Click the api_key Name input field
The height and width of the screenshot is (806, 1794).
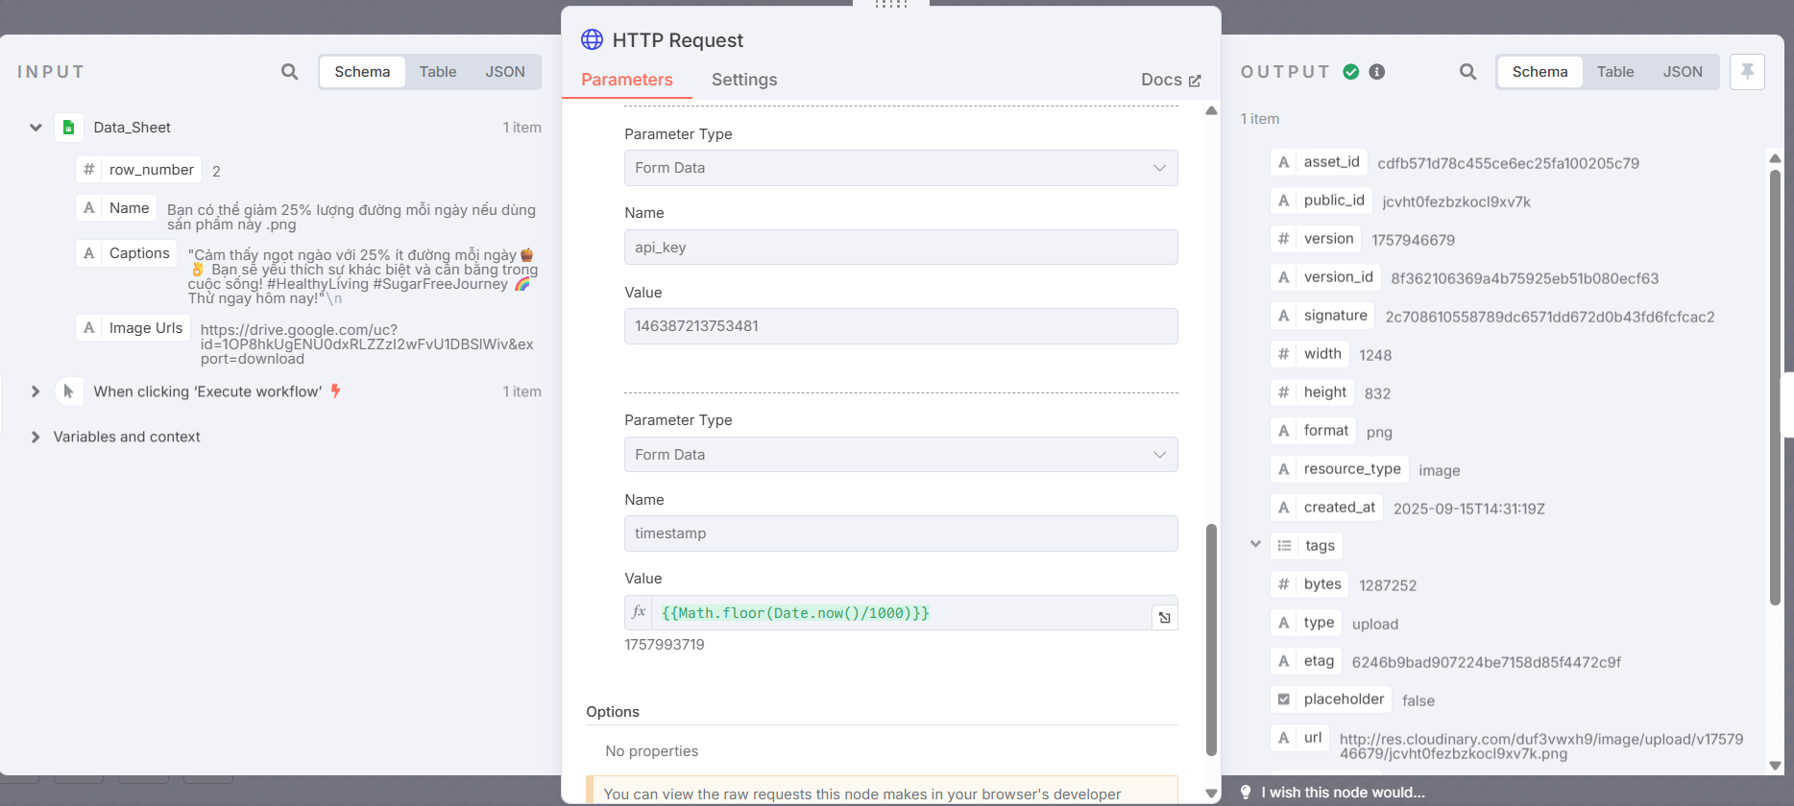901,248
